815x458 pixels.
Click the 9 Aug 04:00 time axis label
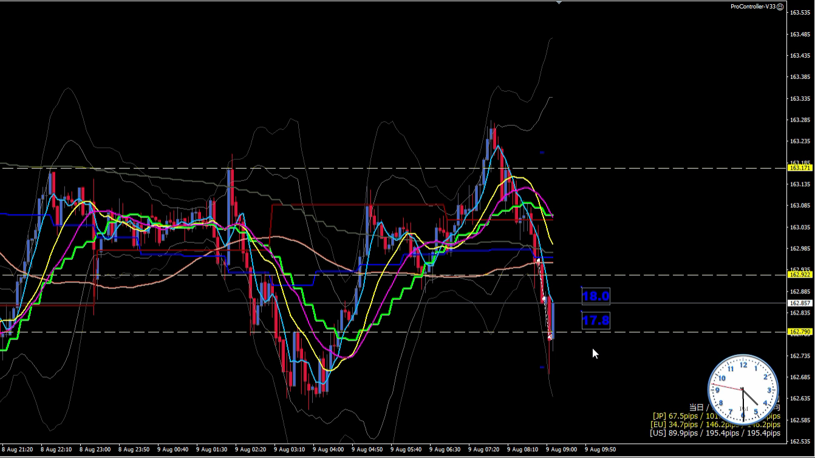329,449
